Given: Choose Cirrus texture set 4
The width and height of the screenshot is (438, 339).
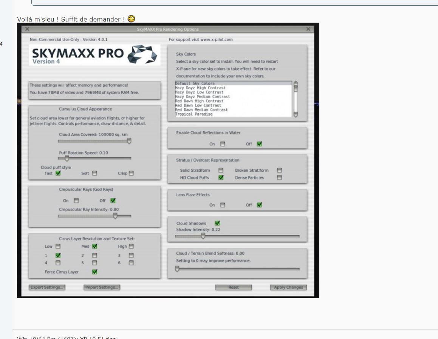Looking at the screenshot, I should click(x=58, y=263).
